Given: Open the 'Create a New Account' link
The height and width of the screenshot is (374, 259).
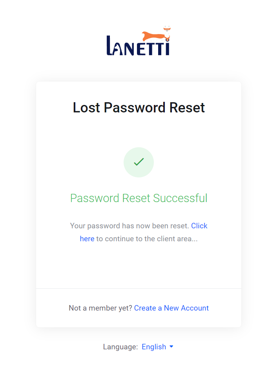Looking at the screenshot, I should pos(171,308).
